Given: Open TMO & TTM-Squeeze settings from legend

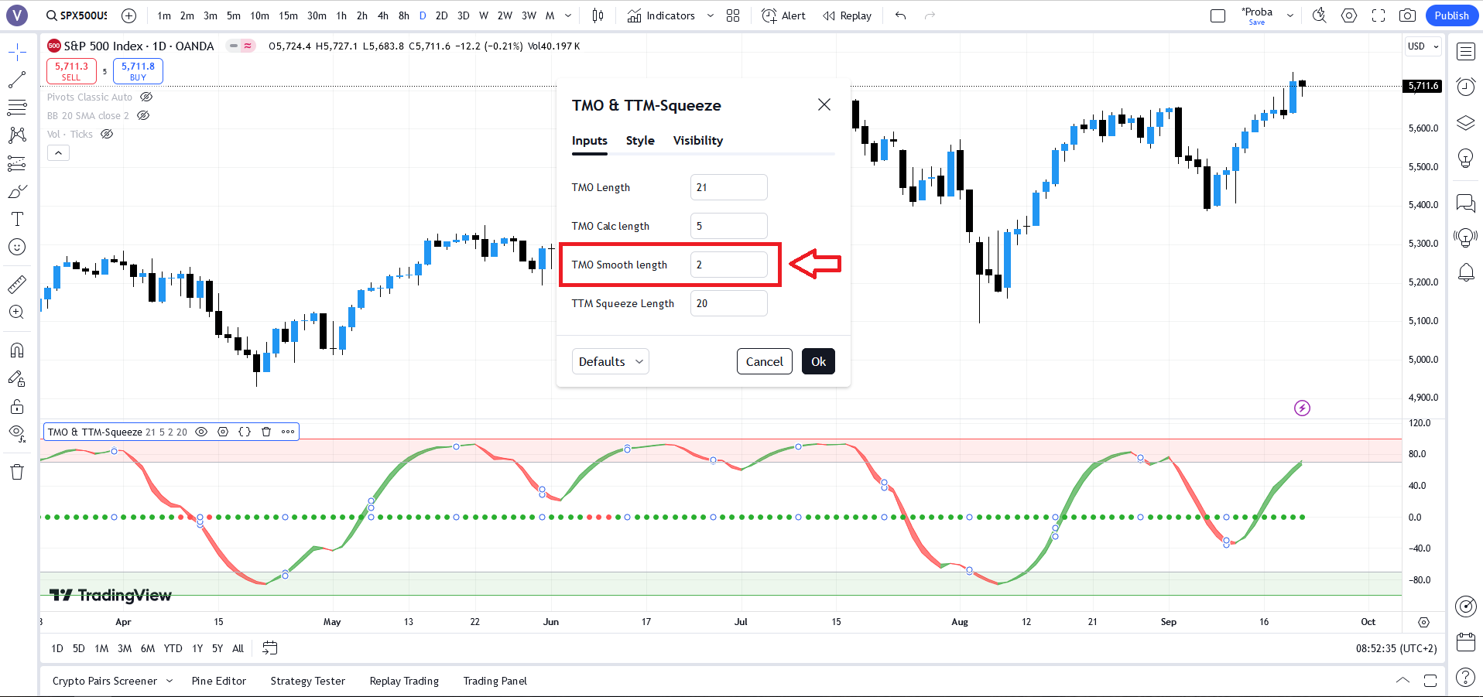Looking at the screenshot, I should click(x=223, y=432).
